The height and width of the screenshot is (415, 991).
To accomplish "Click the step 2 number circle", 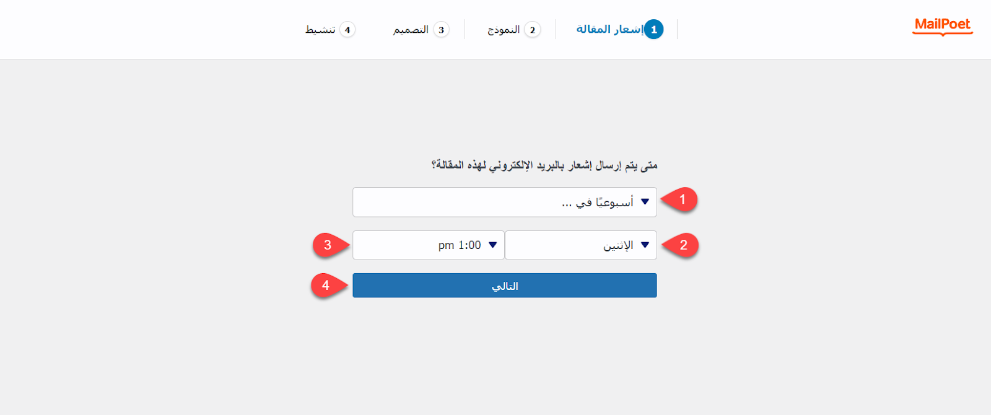I will (x=532, y=30).
